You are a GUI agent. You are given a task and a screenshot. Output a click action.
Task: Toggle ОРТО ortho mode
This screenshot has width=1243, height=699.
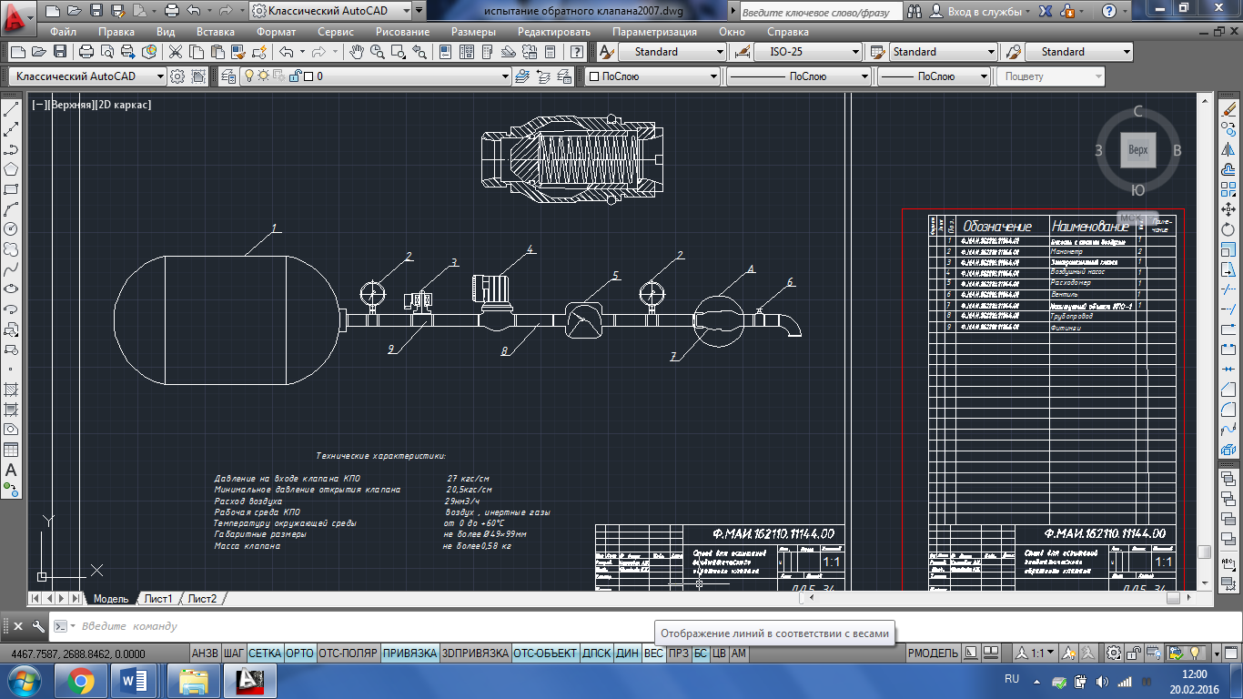tap(299, 653)
